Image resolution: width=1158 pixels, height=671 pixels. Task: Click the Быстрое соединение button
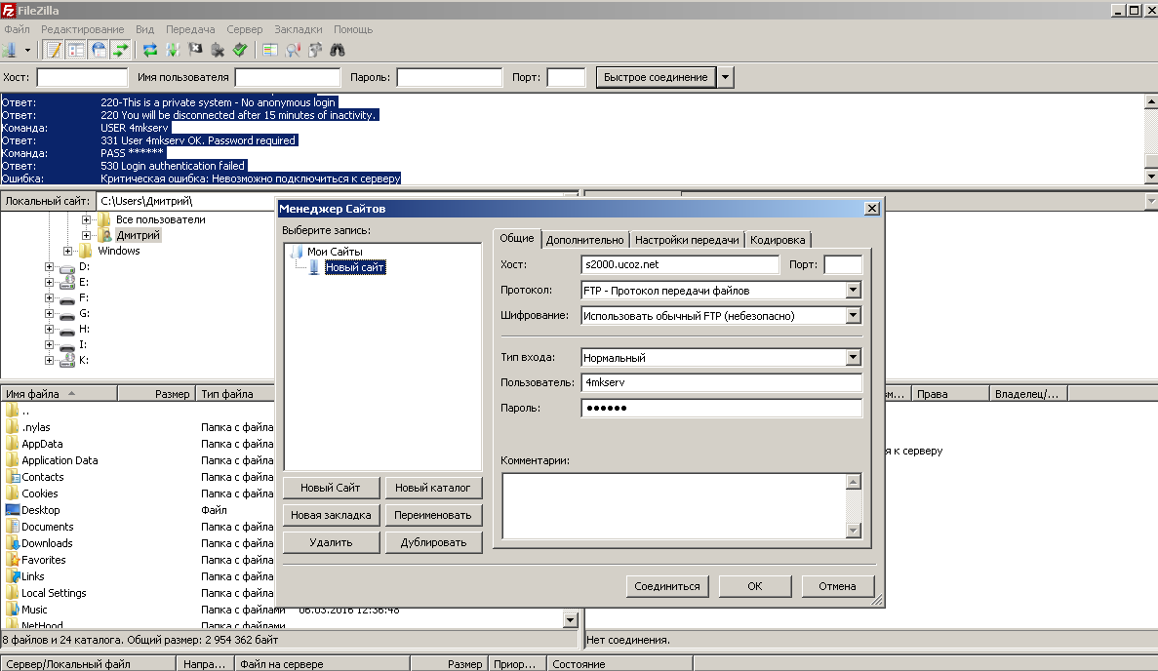(x=656, y=77)
